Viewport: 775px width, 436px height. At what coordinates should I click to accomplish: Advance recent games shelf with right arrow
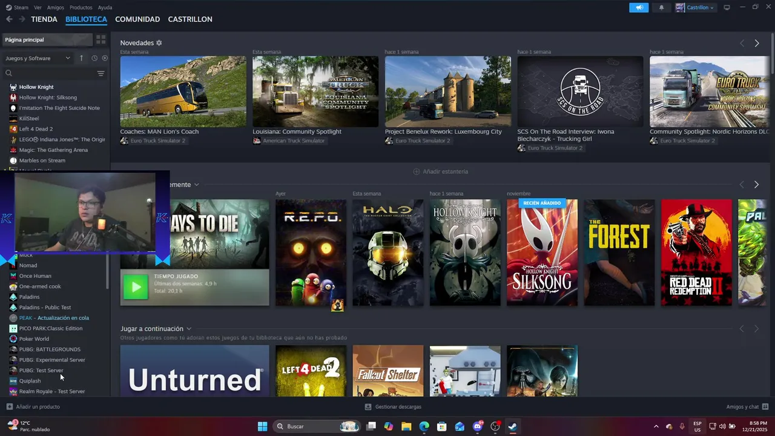(756, 184)
